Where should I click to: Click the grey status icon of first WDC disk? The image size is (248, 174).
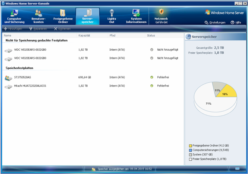(x=152, y=50)
